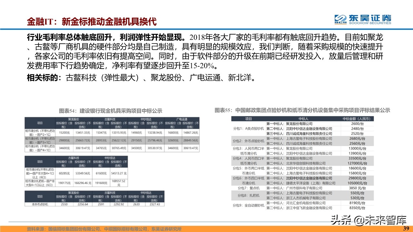This screenshot has width=413, height=232.
Task: Click the text 古鳌科技（弹性最大）
Action: tap(102, 78)
